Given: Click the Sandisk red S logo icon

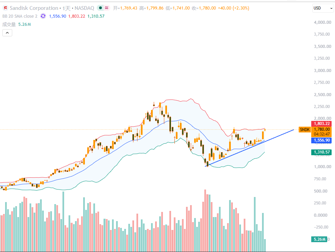Looking at the screenshot, I should 5,8.
